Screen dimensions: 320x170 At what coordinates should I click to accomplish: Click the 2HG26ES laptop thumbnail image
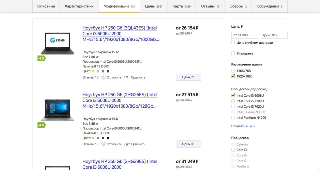coord(57,110)
